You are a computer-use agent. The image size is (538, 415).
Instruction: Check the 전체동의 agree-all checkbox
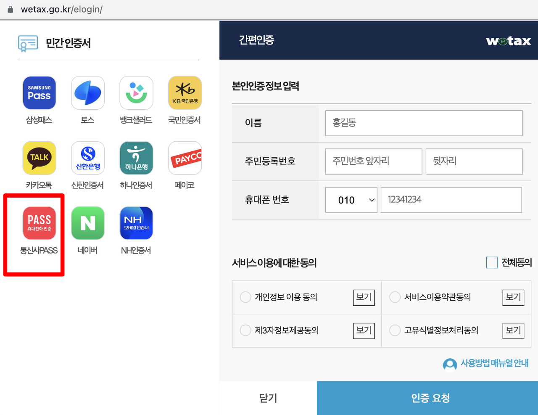click(492, 262)
